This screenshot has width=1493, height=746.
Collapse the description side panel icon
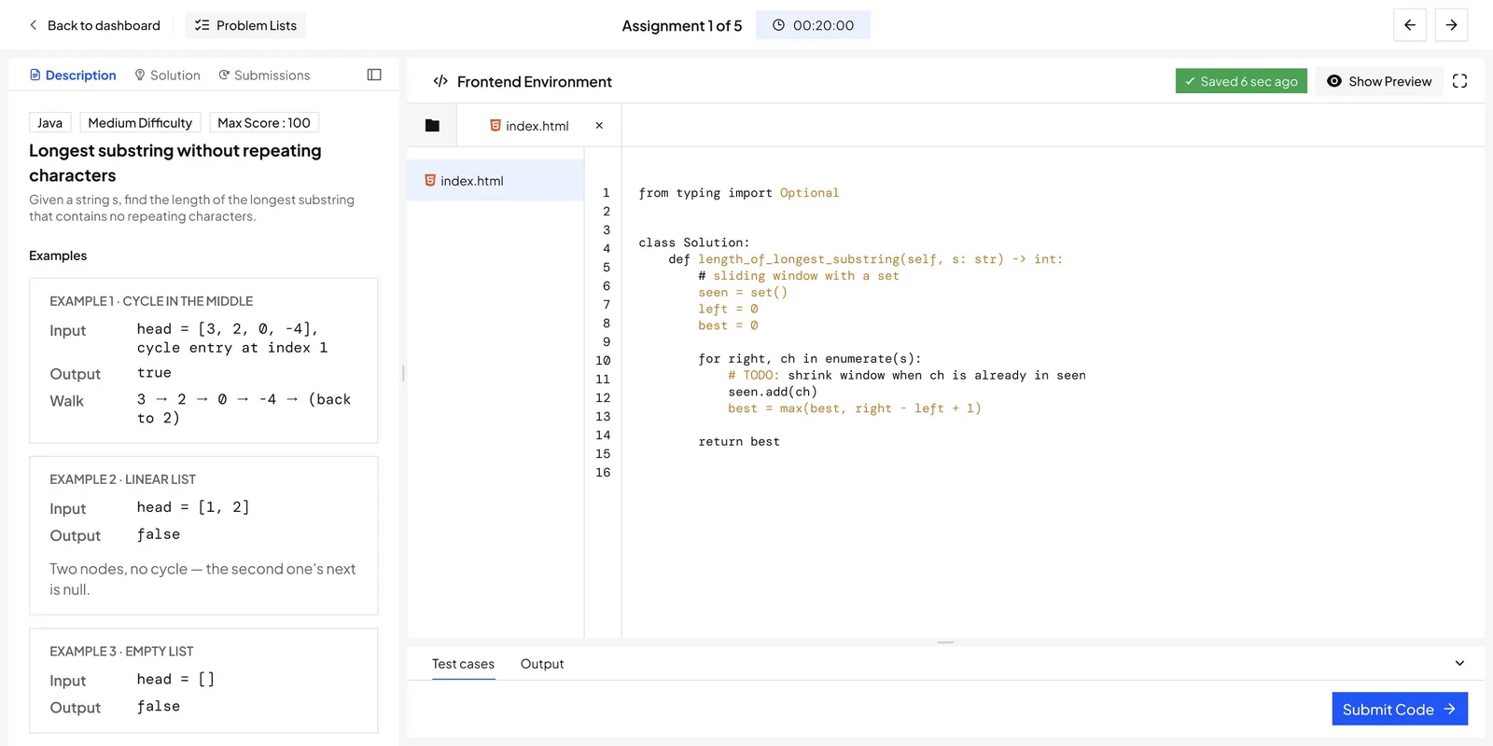click(374, 75)
